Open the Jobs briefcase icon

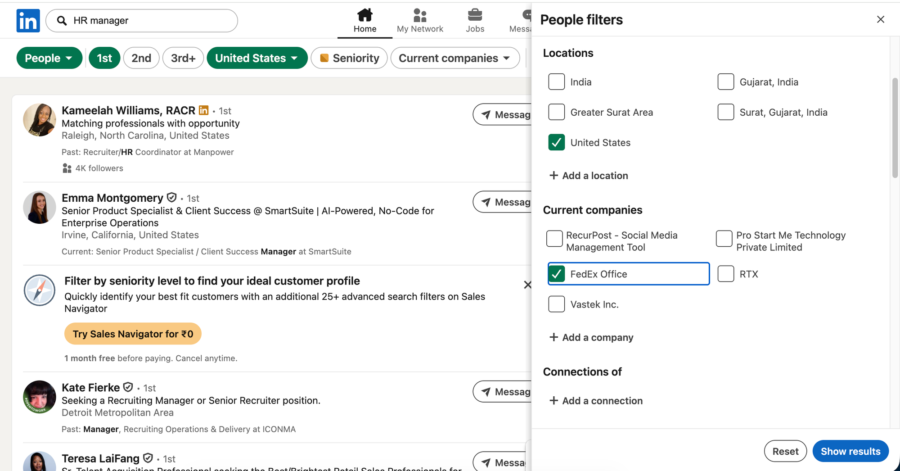coord(475,16)
